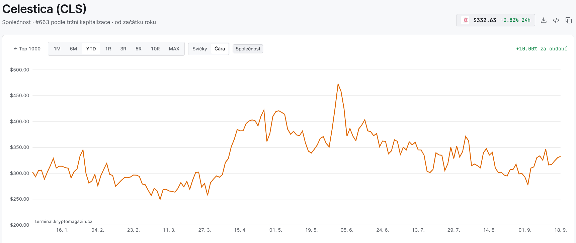Click the 04. 2. date label
The width and height of the screenshot is (576, 243).
coord(98,230)
